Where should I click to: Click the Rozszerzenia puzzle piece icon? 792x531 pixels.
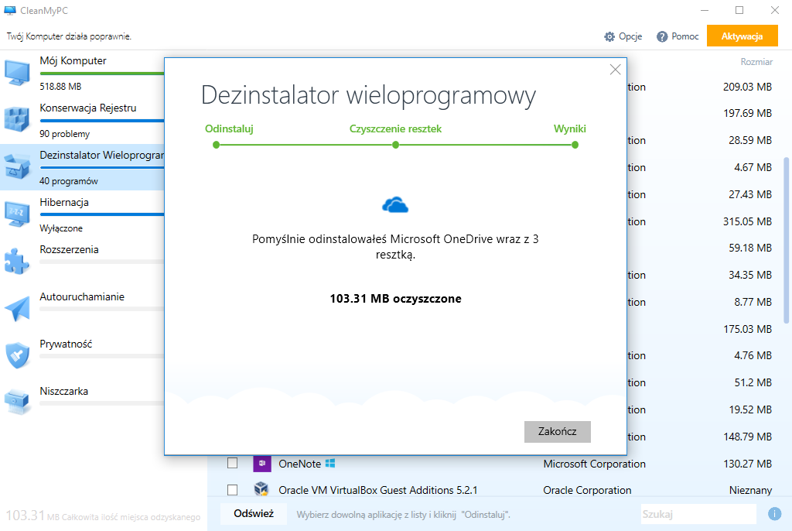pos(17,262)
